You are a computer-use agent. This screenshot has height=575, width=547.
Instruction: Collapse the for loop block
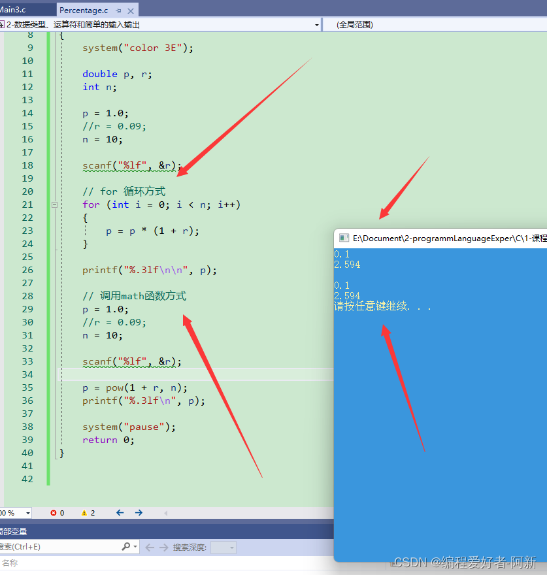54,205
